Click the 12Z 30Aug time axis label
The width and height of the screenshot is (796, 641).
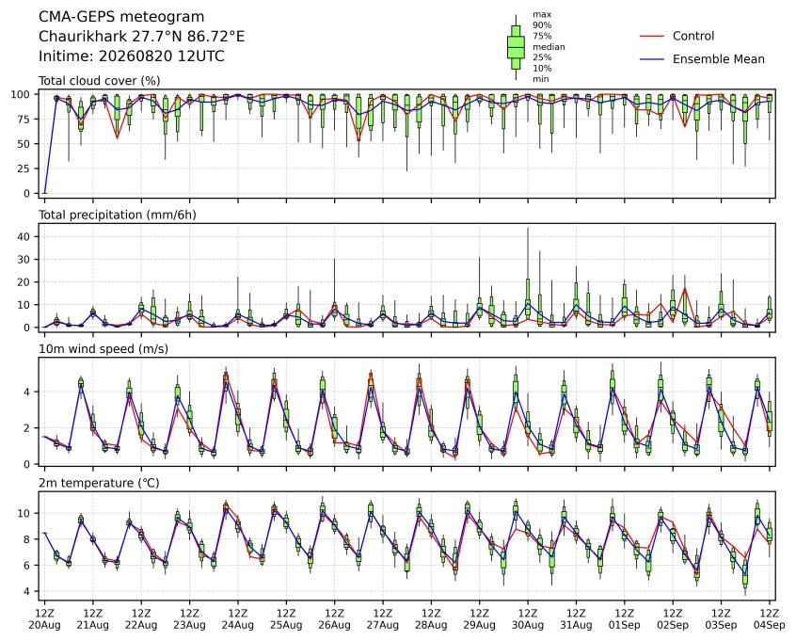coord(528,619)
